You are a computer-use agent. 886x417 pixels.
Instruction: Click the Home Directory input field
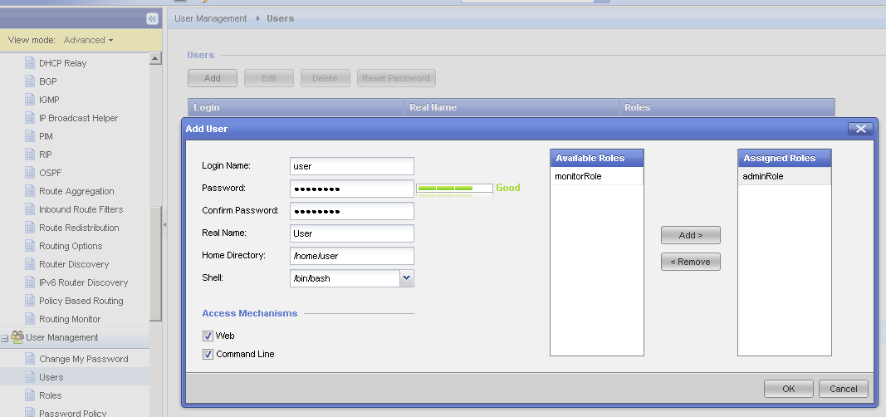pyautogui.click(x=352, y=256)
